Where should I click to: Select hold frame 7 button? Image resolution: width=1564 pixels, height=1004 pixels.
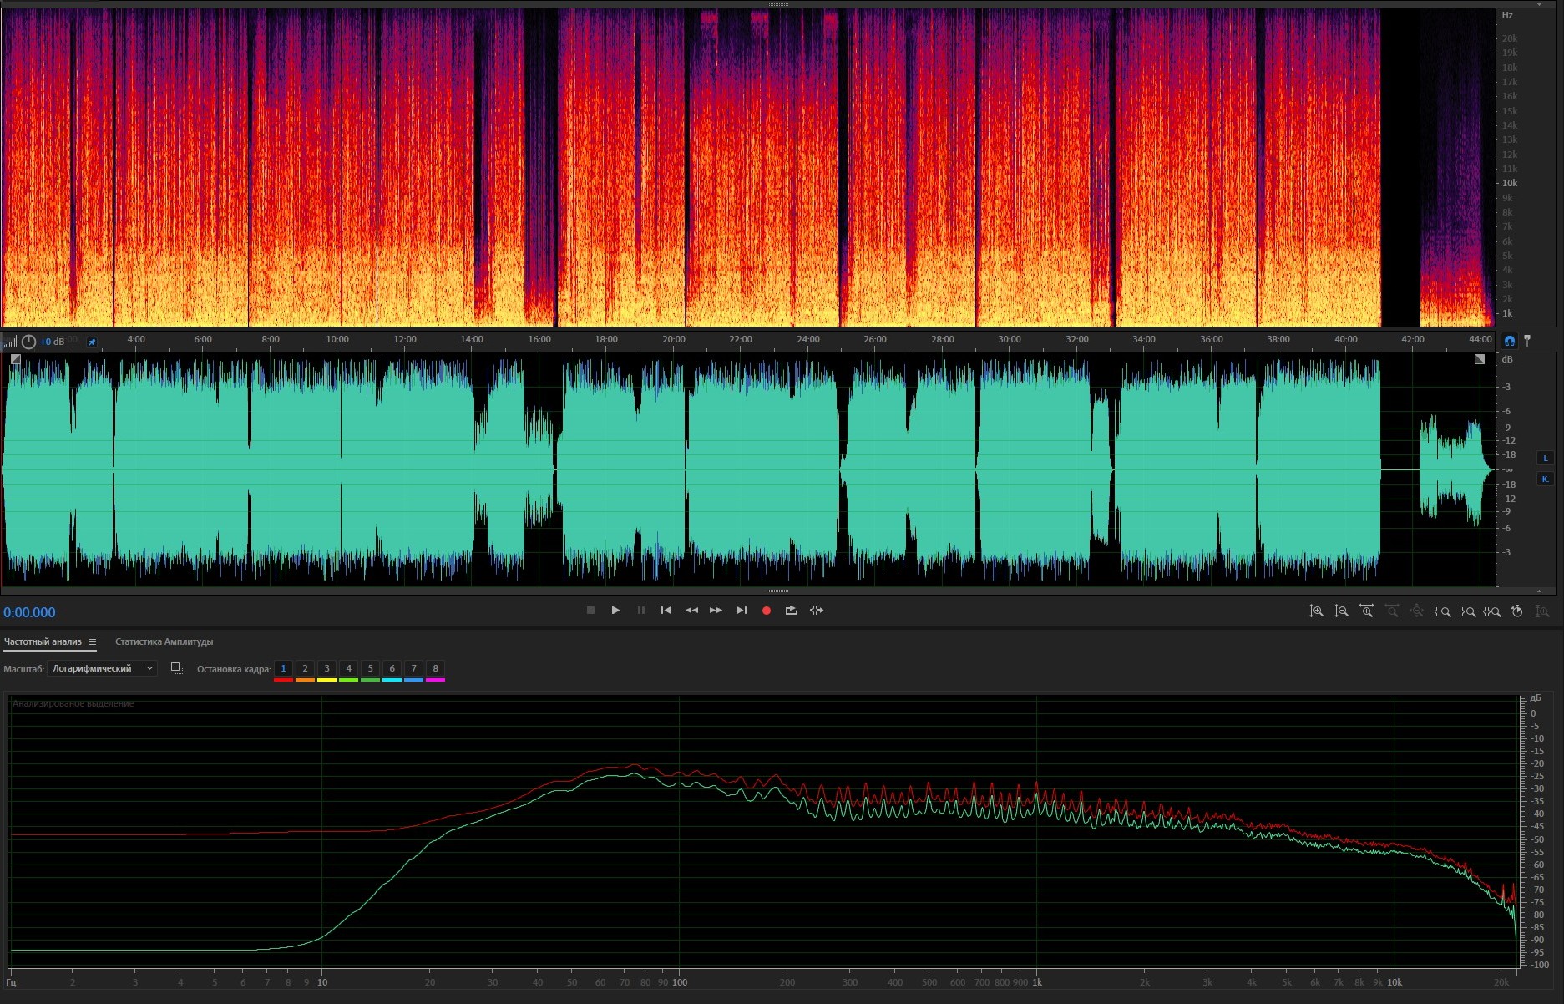413,668
